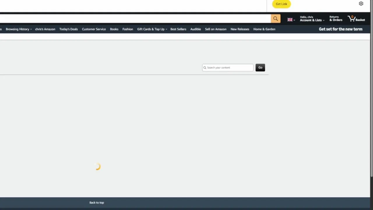373x210 pixels.
Task: Open the Books section
Action: 114,29
